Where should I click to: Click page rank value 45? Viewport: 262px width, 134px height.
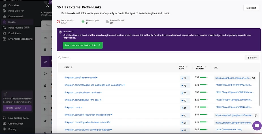(185, 130)
